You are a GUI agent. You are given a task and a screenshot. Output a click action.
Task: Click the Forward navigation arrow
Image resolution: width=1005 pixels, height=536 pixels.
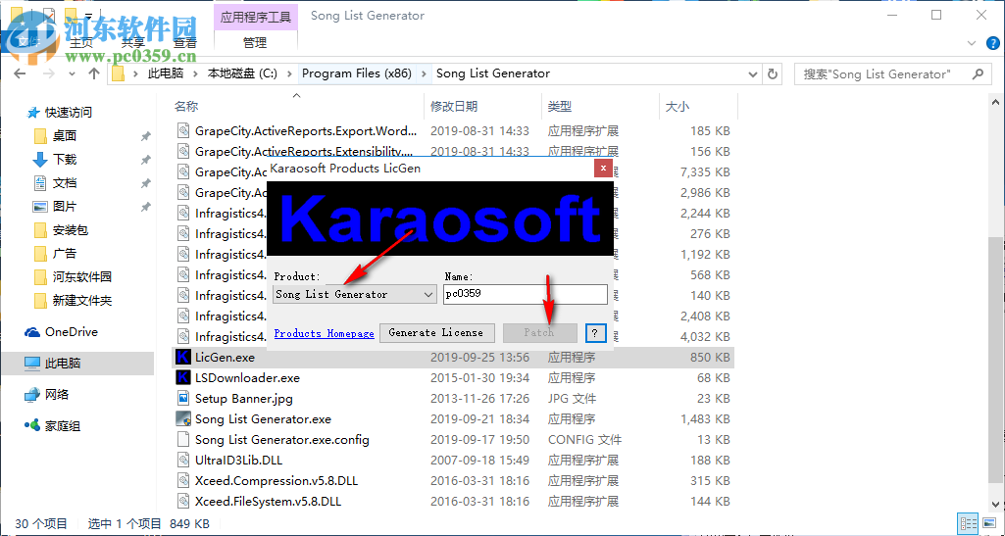coord(49,73)
